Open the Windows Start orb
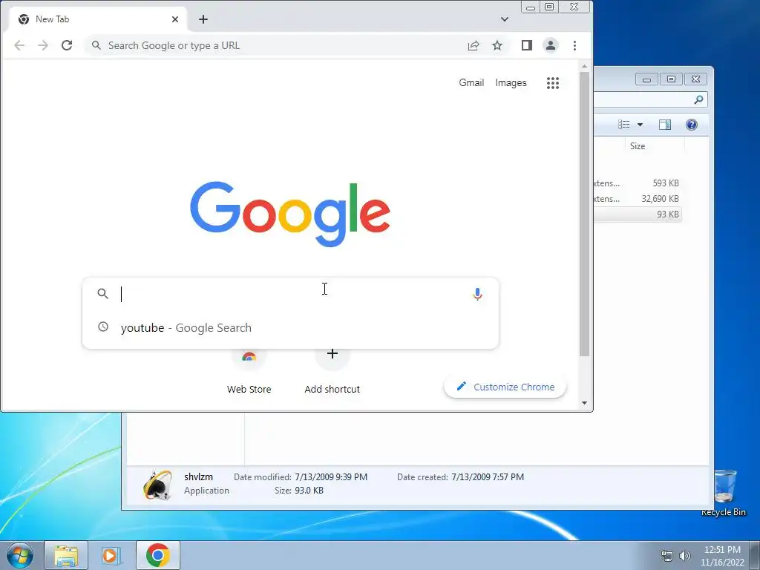Viewport: 760px width, 570px height. click(20, 555)
